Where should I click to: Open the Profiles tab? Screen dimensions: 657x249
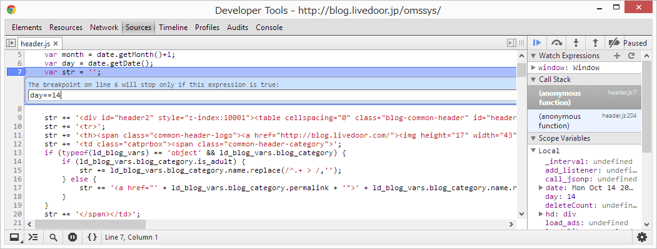pos(207,28)
